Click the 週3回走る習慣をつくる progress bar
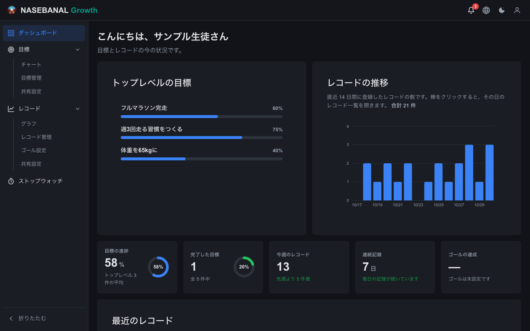Image resolution: width=530 pixels, height=331 pixels. (x=202, y=138)
